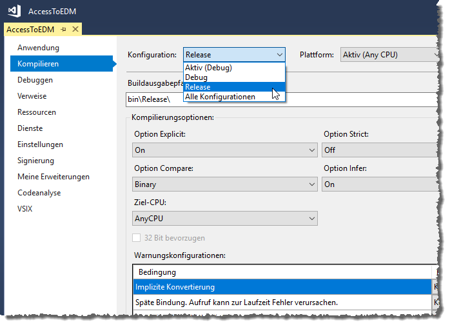450x327 pixels.
Task: Click the pin icon on AccessToEDM tab
Action: (x=63, y=30)
